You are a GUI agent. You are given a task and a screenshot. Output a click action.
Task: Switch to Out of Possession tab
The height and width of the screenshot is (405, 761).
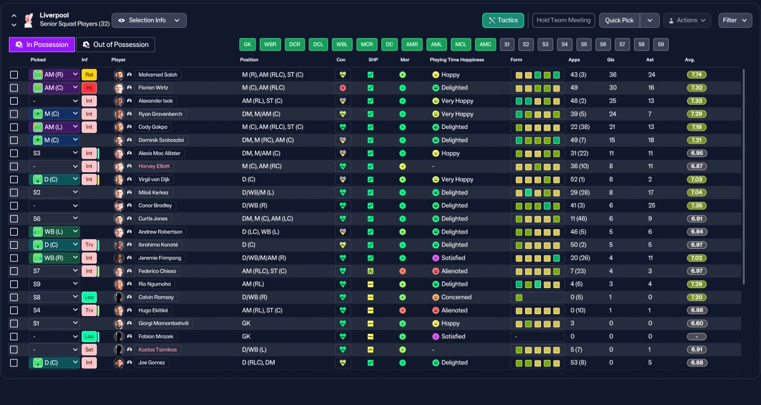(x=115, y=45)
